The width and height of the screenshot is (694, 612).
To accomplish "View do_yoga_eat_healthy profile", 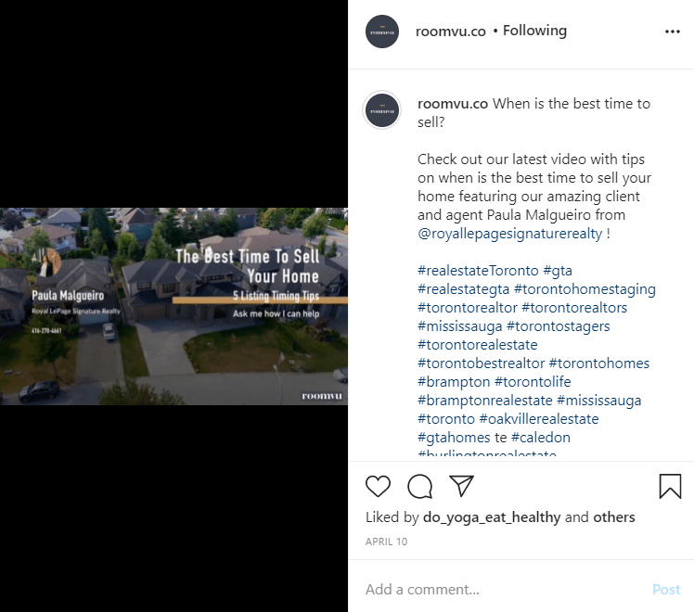I will (492, 516).
